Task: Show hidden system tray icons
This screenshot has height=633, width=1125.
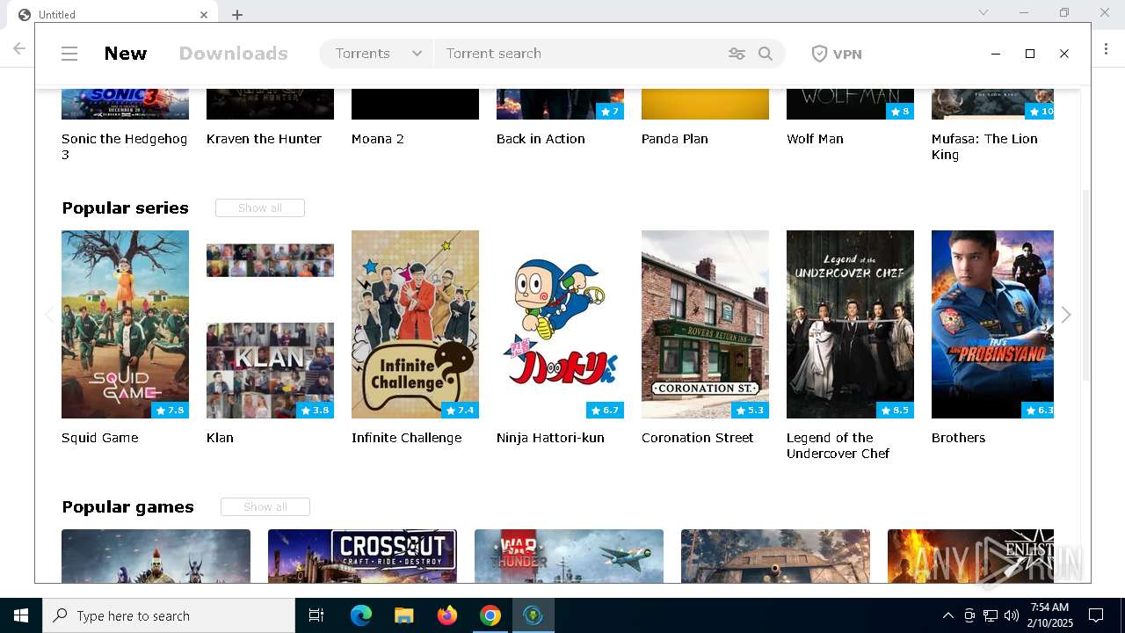Action: click(947, 615)
